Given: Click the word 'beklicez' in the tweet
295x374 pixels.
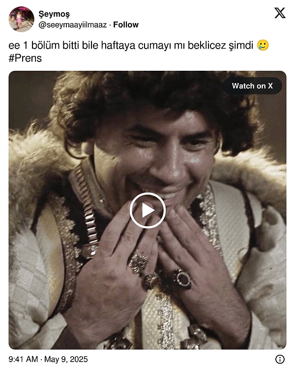Looking at the screenshot, I should [206, 45].
